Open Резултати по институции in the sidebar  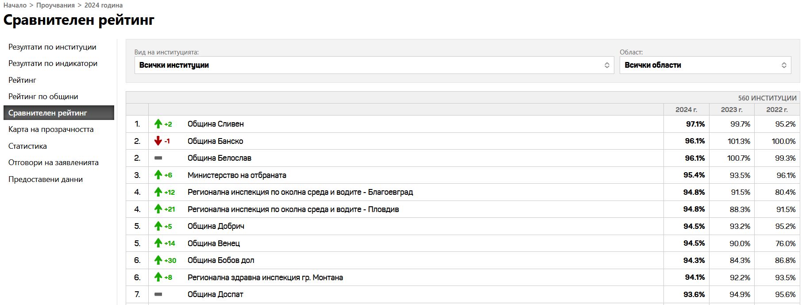(x=52, y=47)
